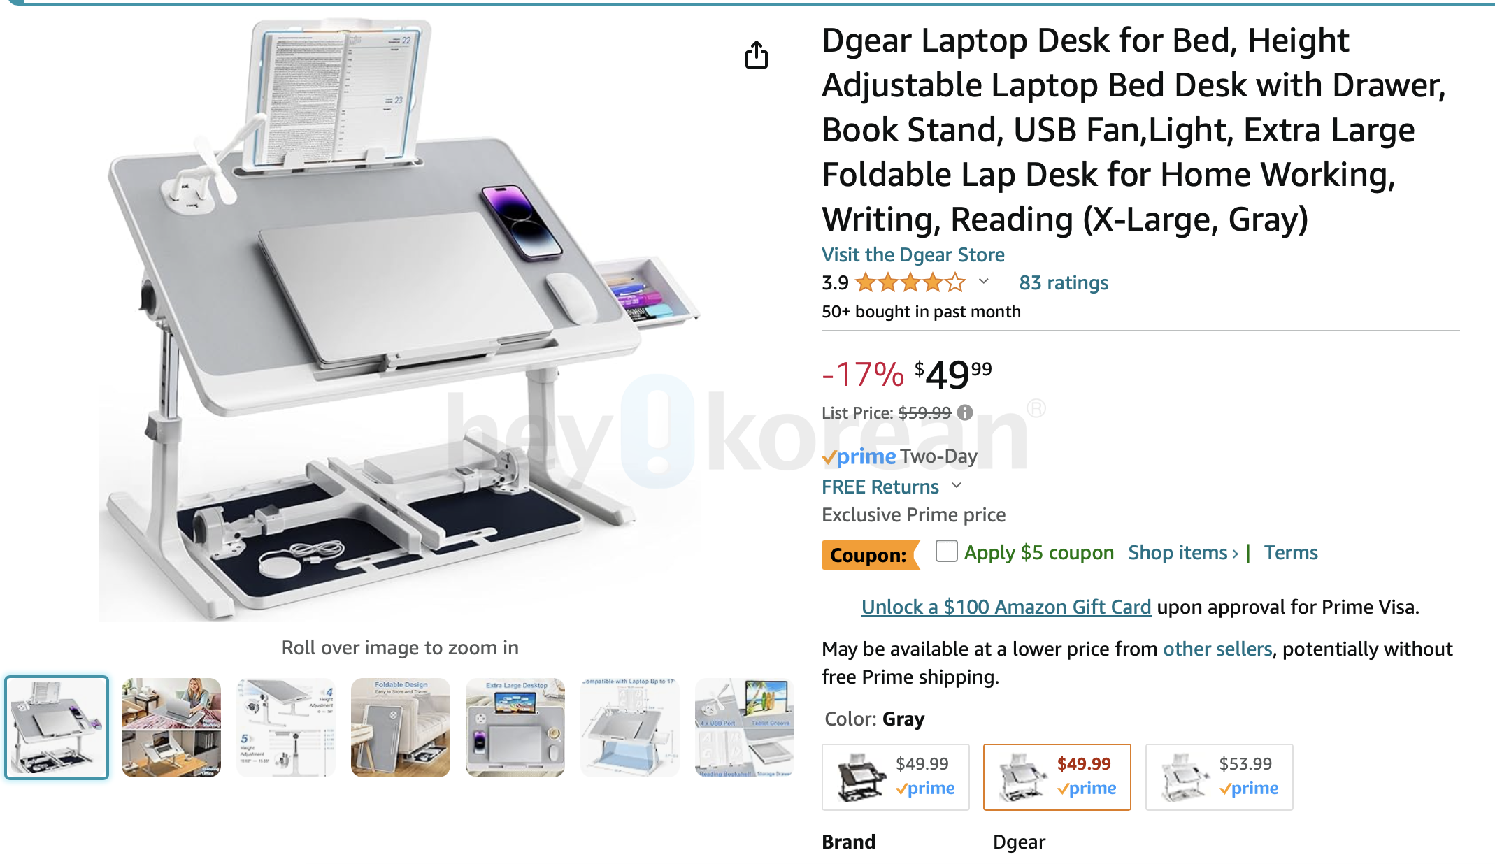Select the black color option at $49.99
This screenshot has width=1495, height=864.
click(895, 777)
